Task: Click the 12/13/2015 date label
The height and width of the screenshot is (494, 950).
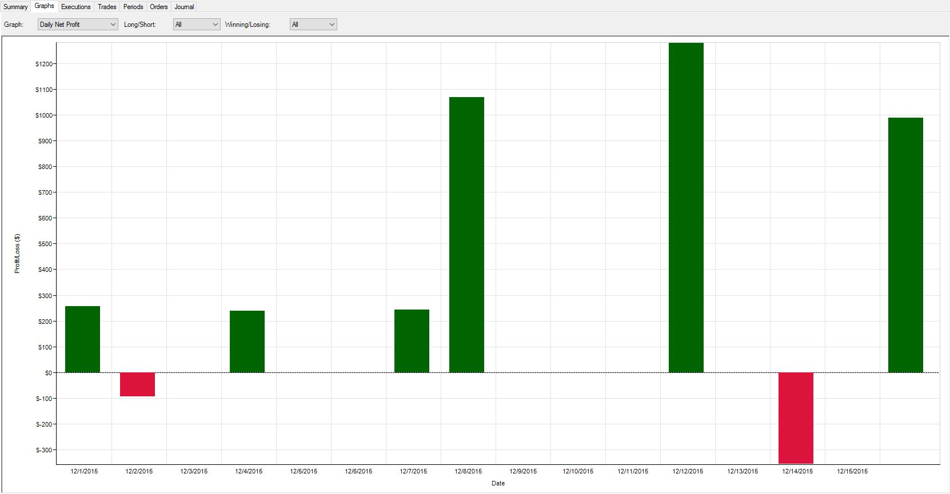Action: point(743,472)
